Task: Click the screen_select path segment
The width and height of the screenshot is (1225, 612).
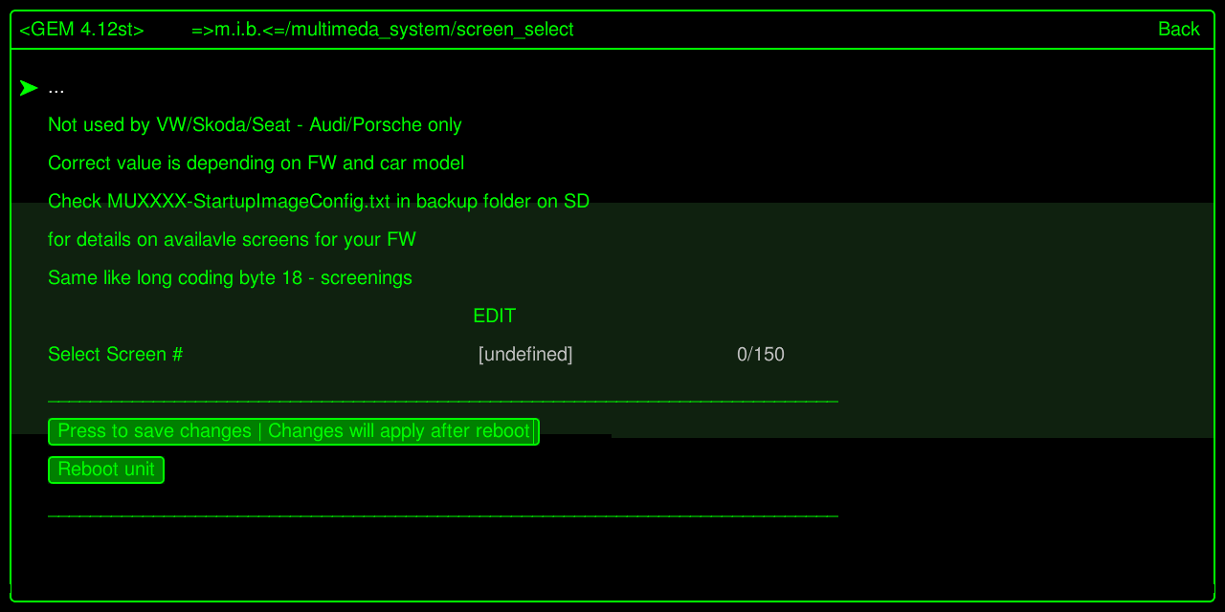Action: [515, 30]
